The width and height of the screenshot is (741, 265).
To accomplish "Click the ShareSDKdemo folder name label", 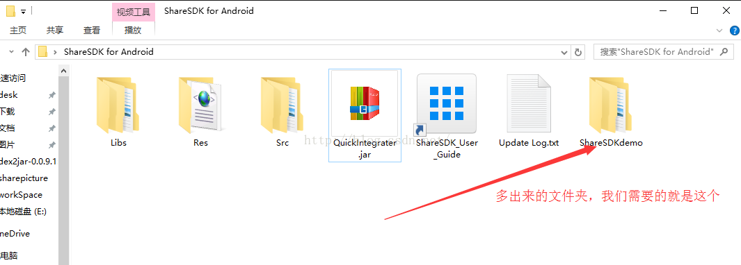I will [611, 142].
